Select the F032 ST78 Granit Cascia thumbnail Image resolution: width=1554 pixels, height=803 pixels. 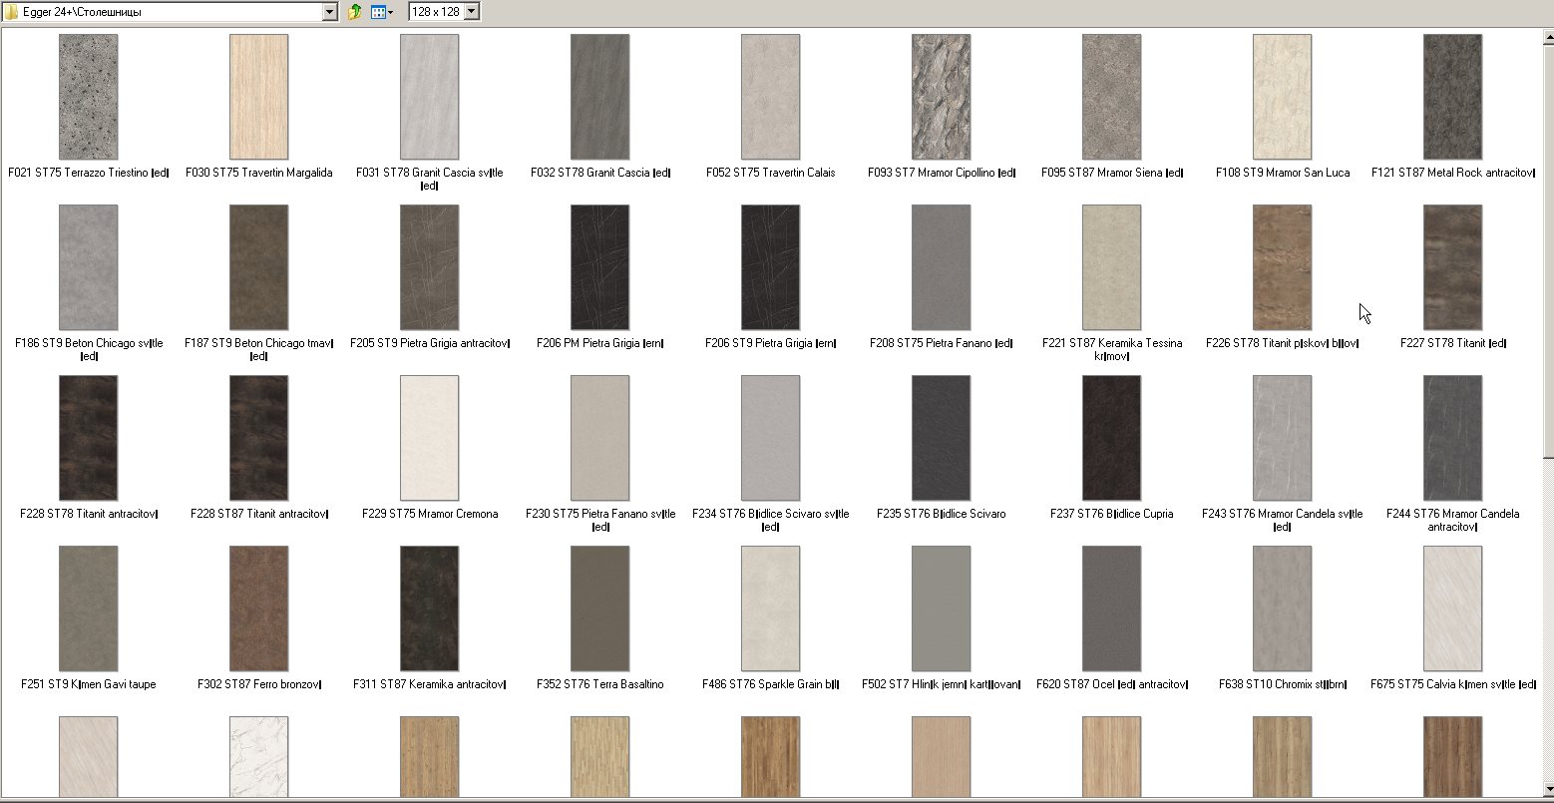[599, 97]
